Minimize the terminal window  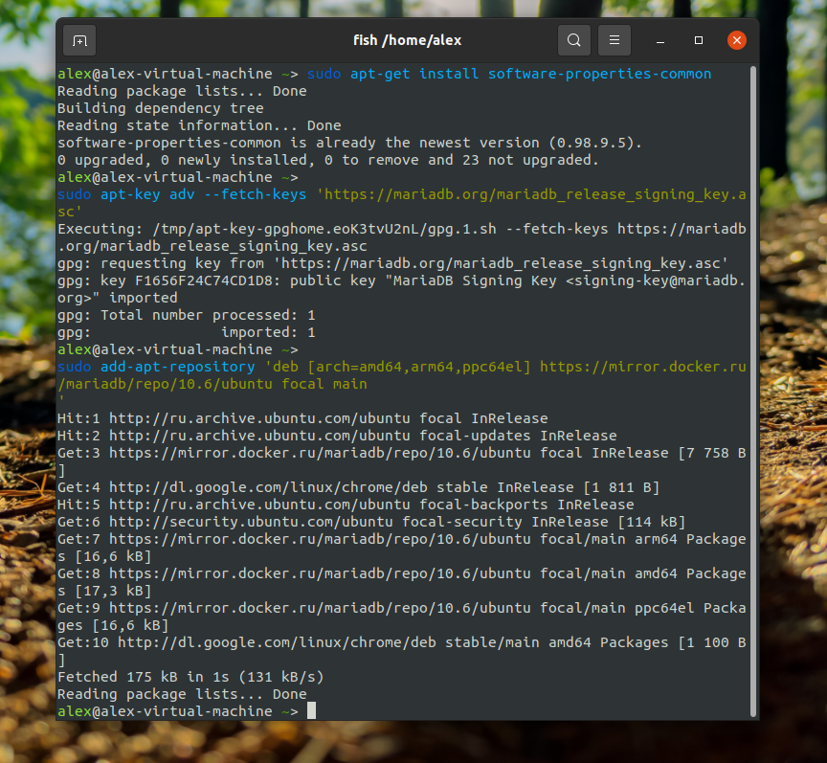coord(662,40)
